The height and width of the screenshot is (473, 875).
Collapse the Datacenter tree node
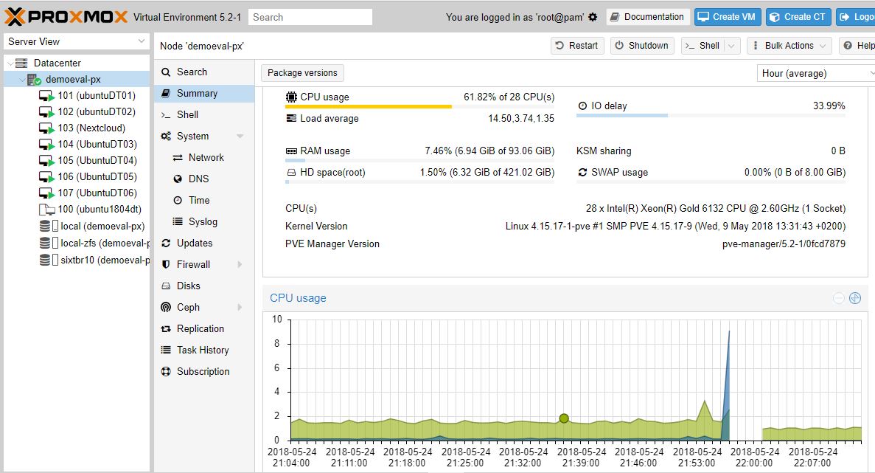pos(10,63)
